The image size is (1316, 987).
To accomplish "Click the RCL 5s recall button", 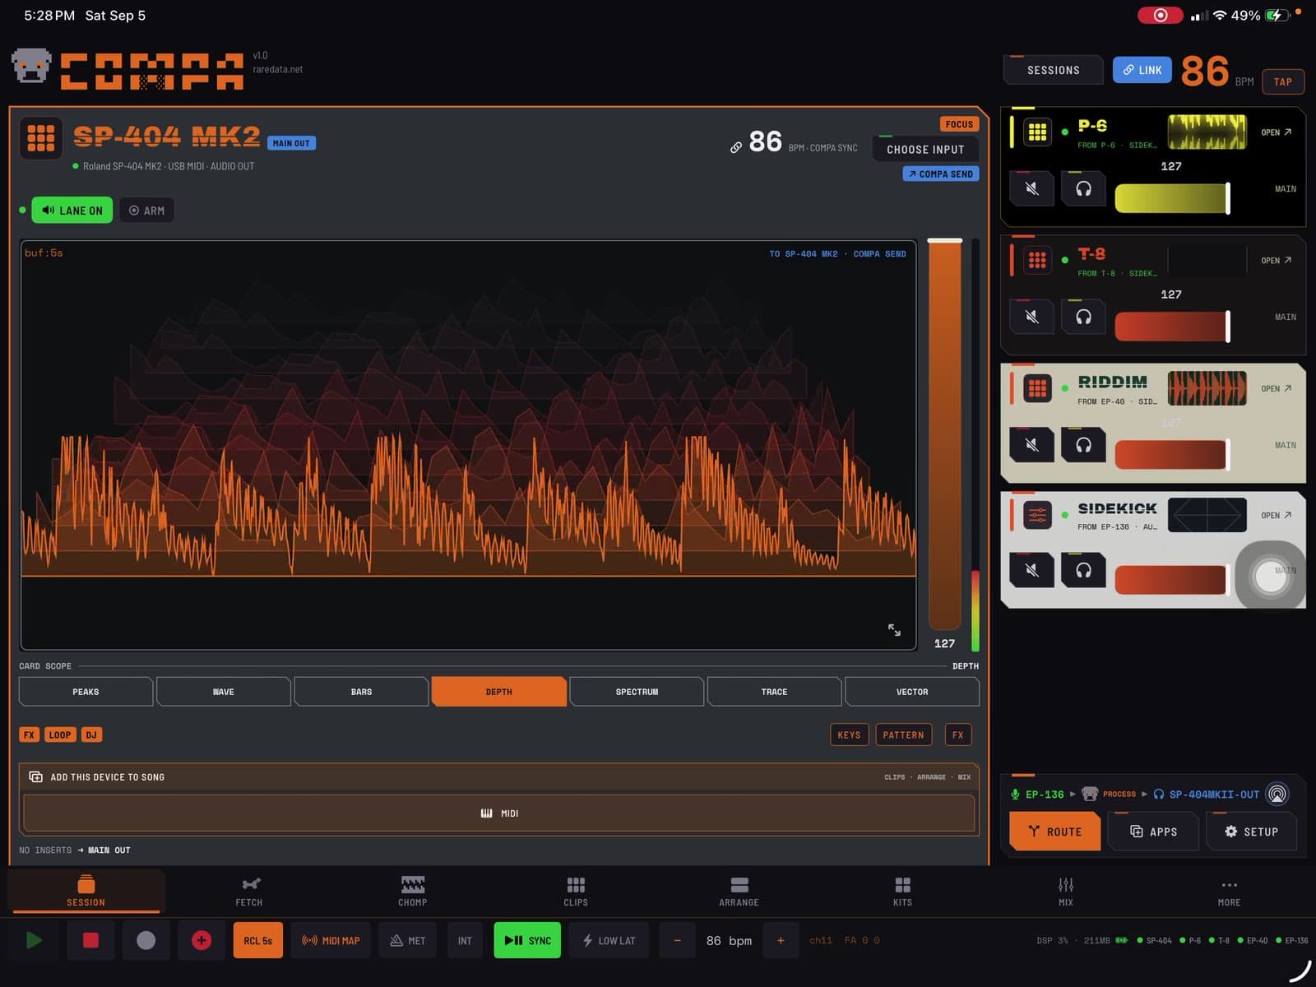I will pyautogui.click(x=257, y=940).
